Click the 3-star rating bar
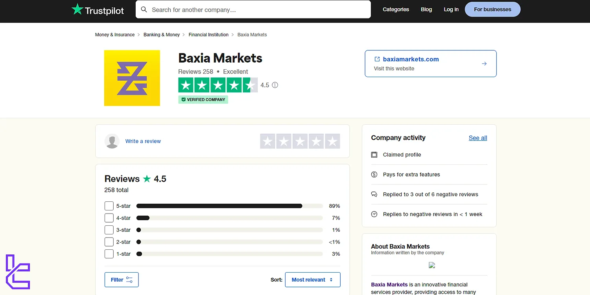The height and width of the screenshot is (295, 590). 230,230
